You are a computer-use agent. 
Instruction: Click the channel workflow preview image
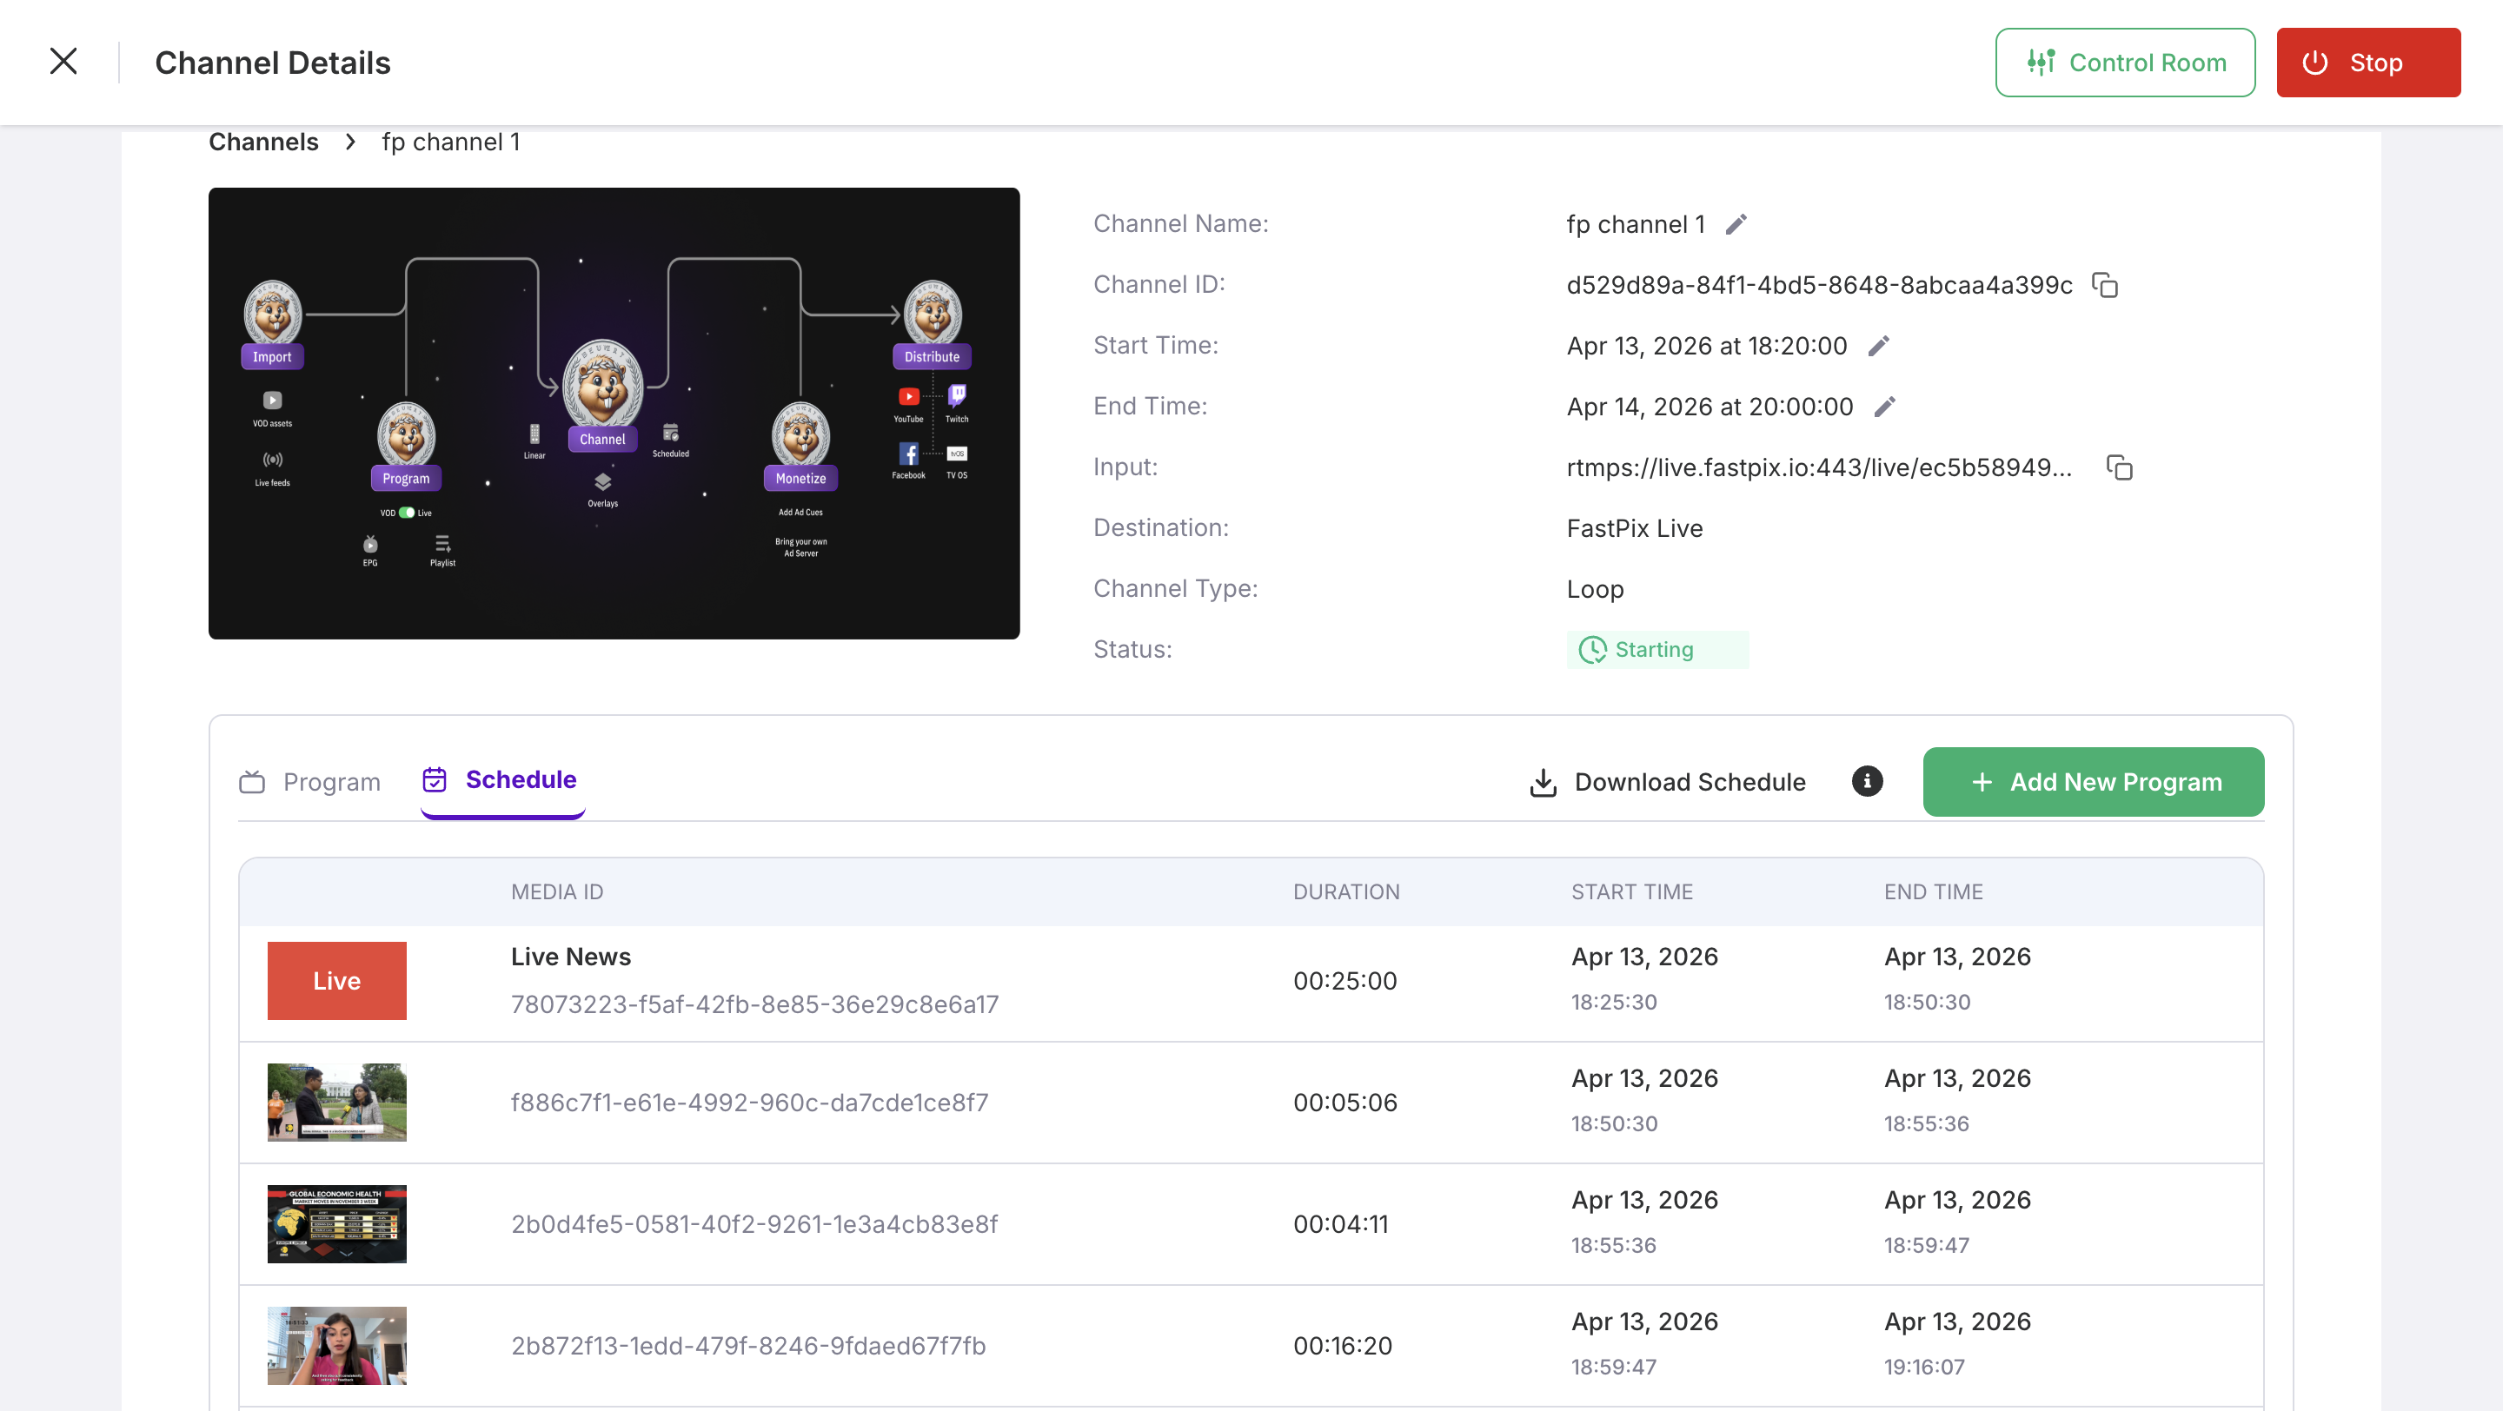pyautogui.click(x=613, y=413)
